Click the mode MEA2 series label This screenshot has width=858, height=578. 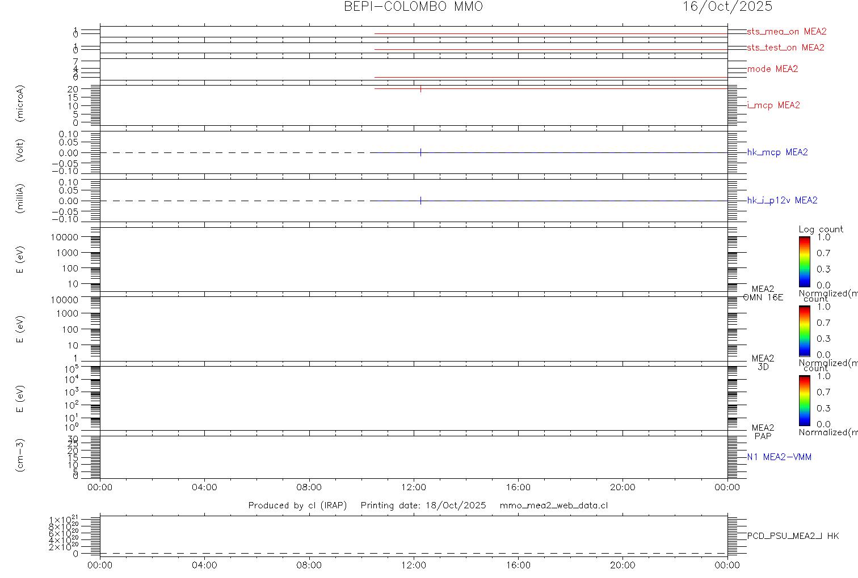[x=772, y=69]
